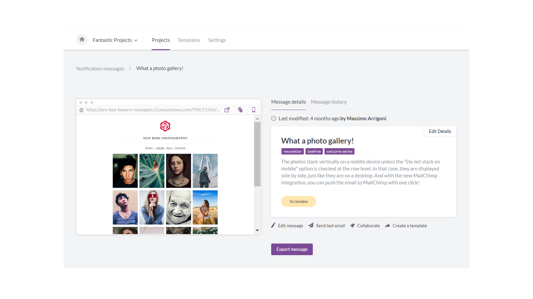Click the Export message button
Viewport: 533px width, 299px height.
(292, 249)
